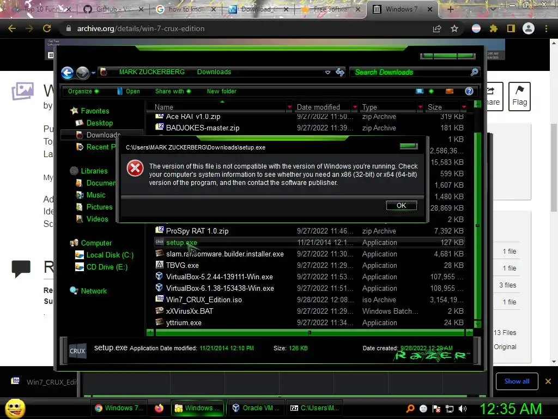Open the Oracle VM taskbar item

click(x=256, y=408)
